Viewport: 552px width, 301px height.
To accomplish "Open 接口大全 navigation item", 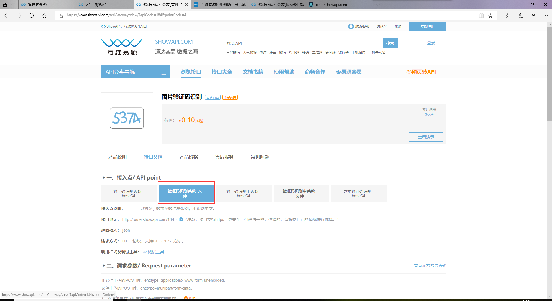I will pyautogui.click(x=222, y=72).
